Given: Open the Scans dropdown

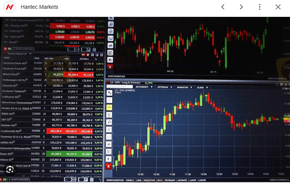Looking at the screenshot, I should point(202,88).
